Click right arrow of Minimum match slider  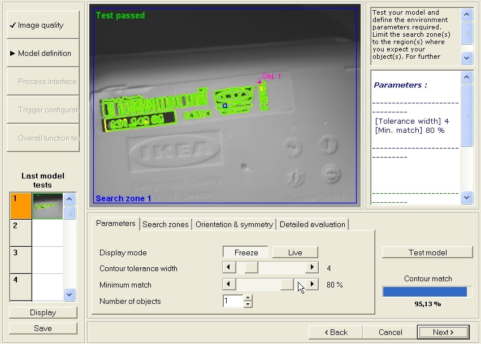point(312,284)
